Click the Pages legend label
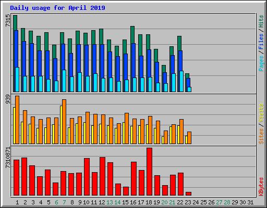Screen dimensions: 267x208 click(261, 63)
